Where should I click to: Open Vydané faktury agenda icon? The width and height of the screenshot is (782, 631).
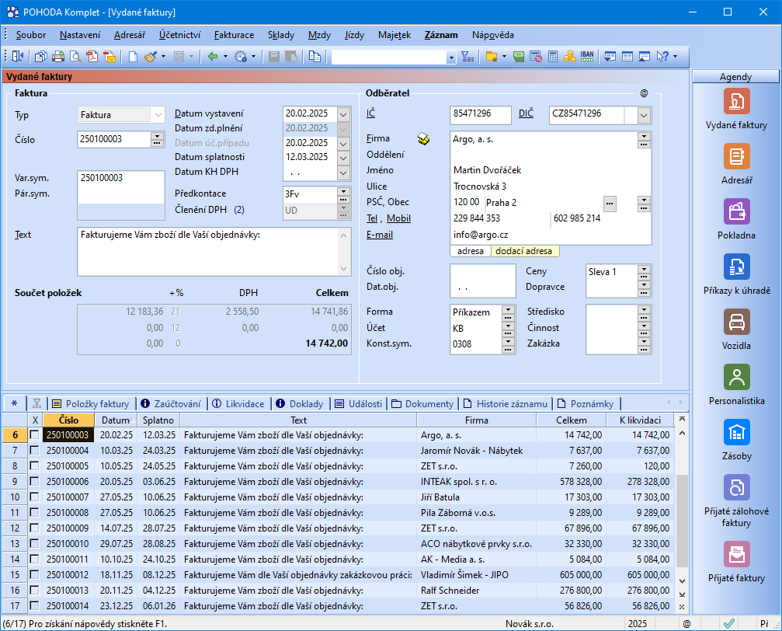(x=737, y=101)
